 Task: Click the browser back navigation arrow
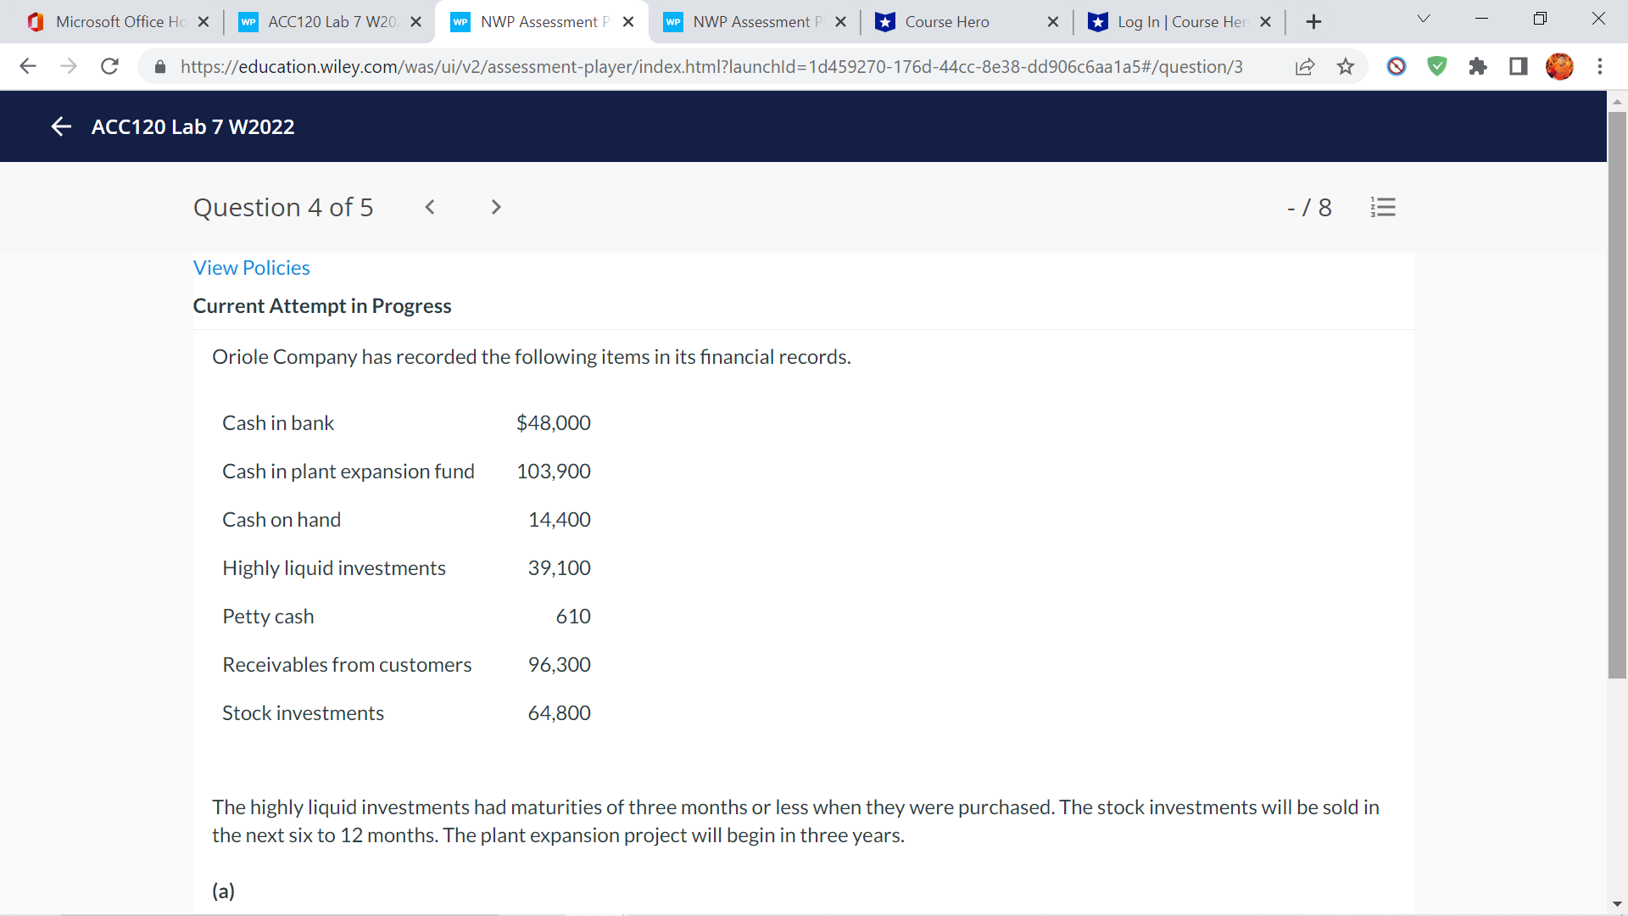[28, 66]
